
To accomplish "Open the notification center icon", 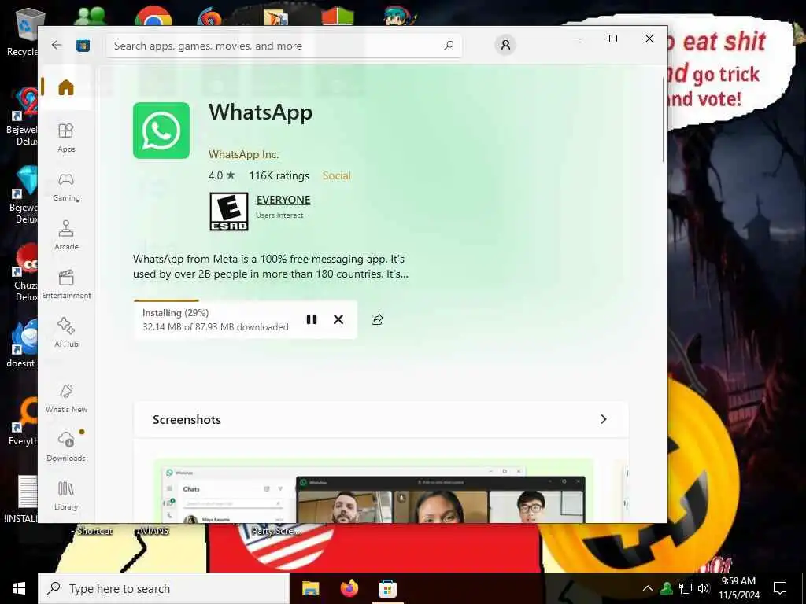I will click(x=780, y=588).
